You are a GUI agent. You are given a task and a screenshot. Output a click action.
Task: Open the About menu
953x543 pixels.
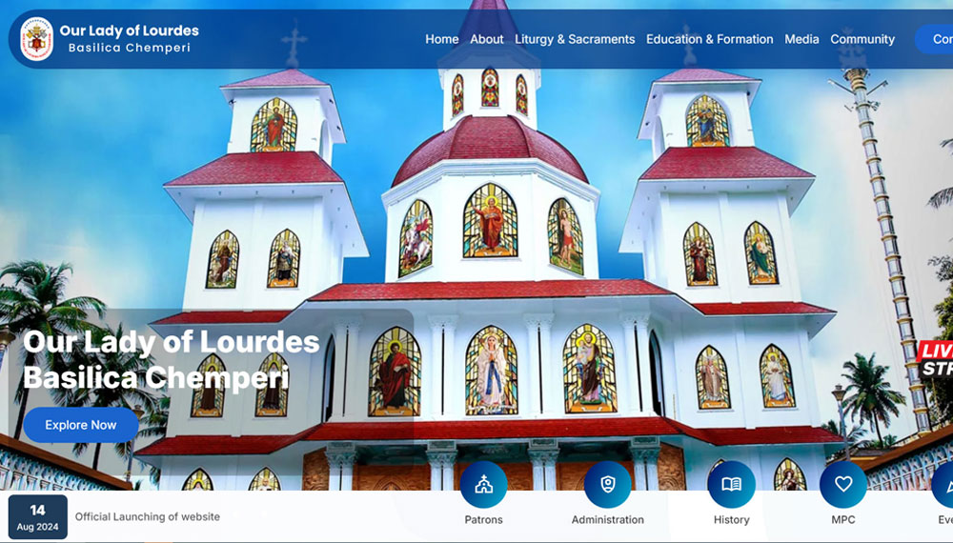pyautogui.click(x=486, y=39)
